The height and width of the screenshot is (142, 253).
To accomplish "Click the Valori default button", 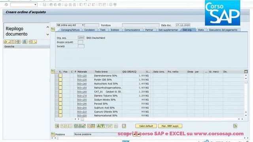I will coord(146,126).
